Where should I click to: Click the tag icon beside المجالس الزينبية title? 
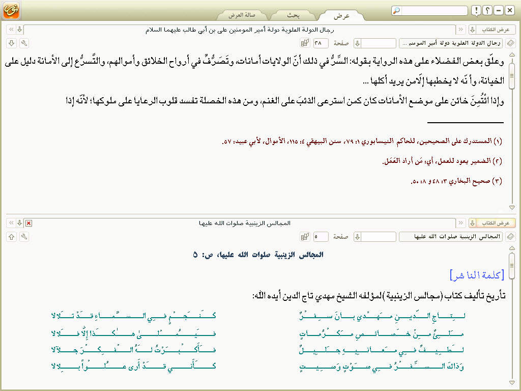click(x=511, y=237)
